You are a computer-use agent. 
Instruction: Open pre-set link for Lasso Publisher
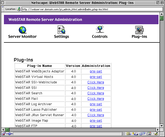pyautogui.click(x=96, y=110)
